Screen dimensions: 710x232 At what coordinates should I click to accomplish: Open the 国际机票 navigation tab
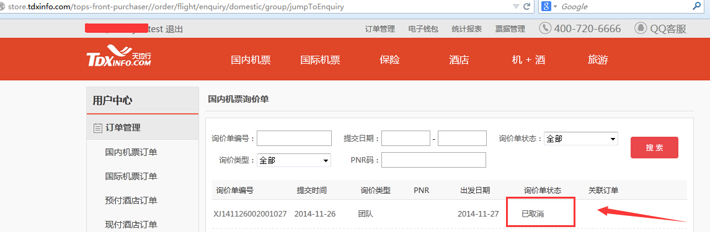click(320, 59)
